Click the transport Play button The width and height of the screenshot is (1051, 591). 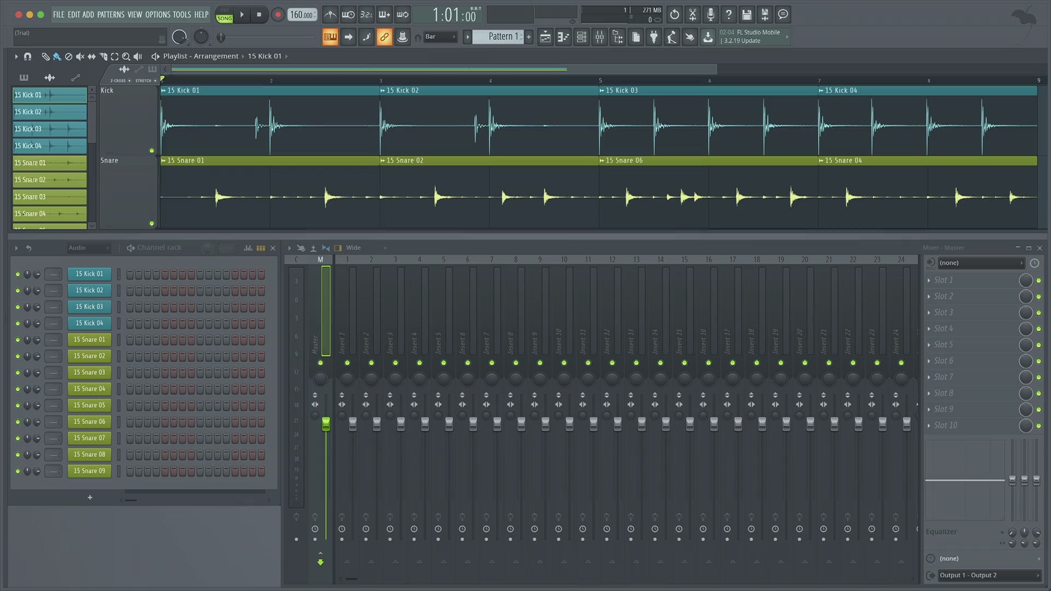(x=242, y=15)
